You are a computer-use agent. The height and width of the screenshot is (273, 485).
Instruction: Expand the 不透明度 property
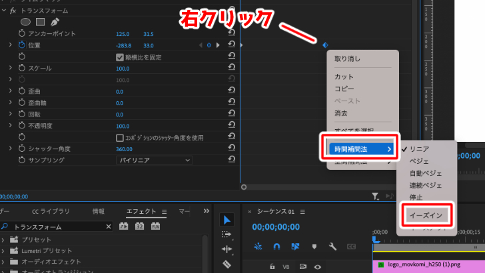pyautogui.click(x=10, y=125)
